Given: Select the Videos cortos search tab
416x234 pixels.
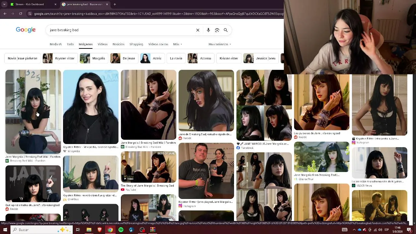Looking at the screenshot, I should [x=158, y=44].
